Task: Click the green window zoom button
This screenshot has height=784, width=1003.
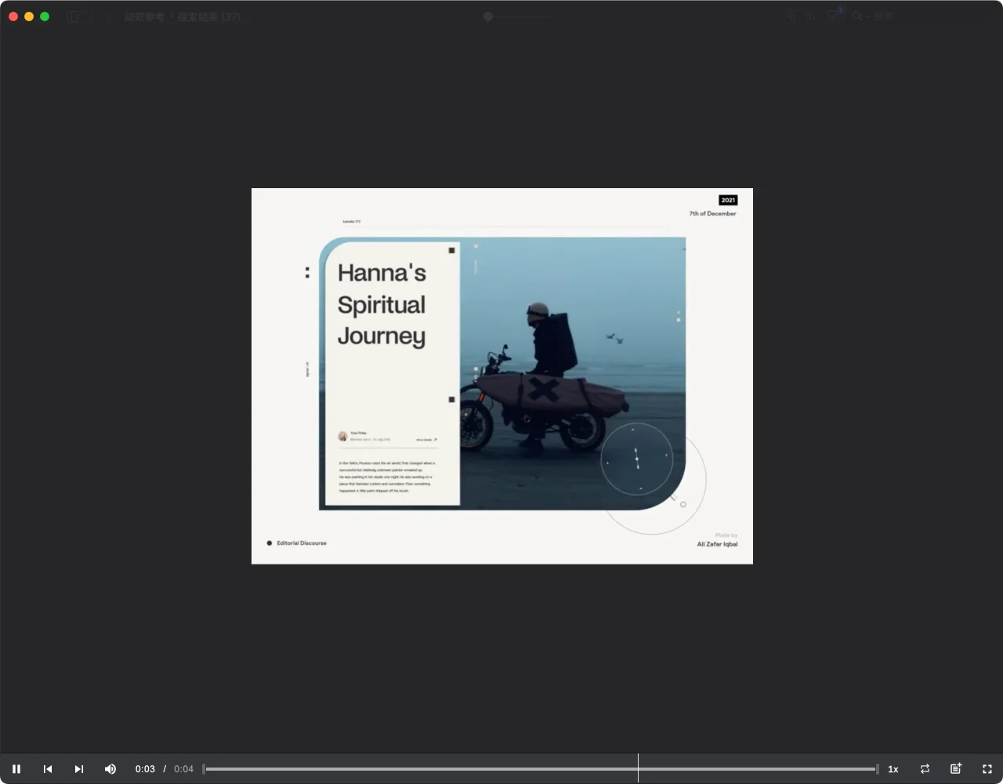Action: pyautogui.click(x=45, y=16)
